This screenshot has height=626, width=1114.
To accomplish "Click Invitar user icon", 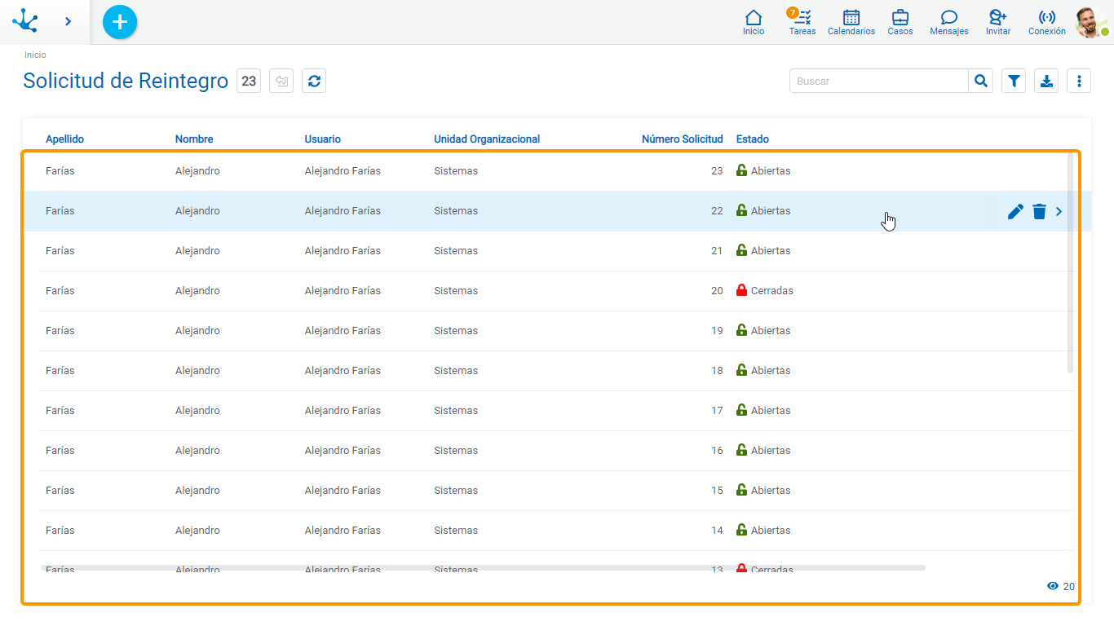I will [998, 22].
